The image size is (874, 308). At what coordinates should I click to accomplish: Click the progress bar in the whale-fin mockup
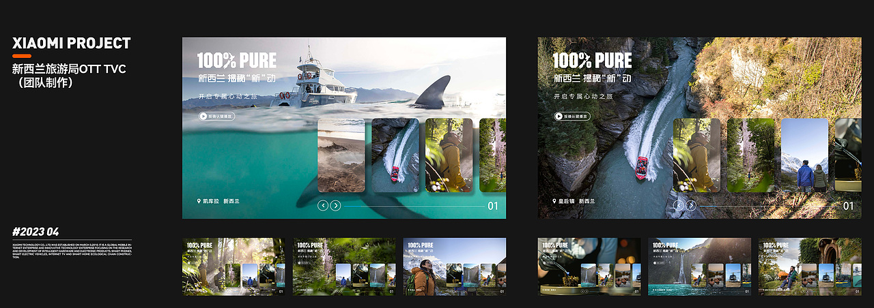[x=413, y=205]
